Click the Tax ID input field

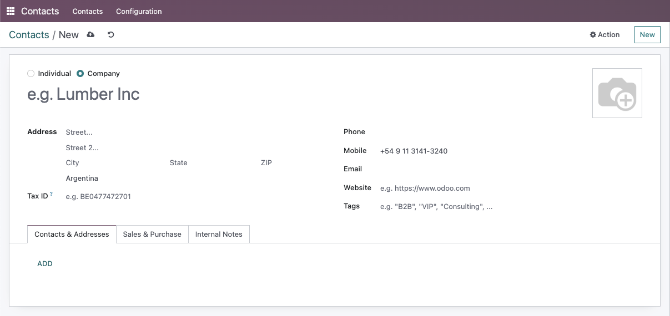click(195, 197)
